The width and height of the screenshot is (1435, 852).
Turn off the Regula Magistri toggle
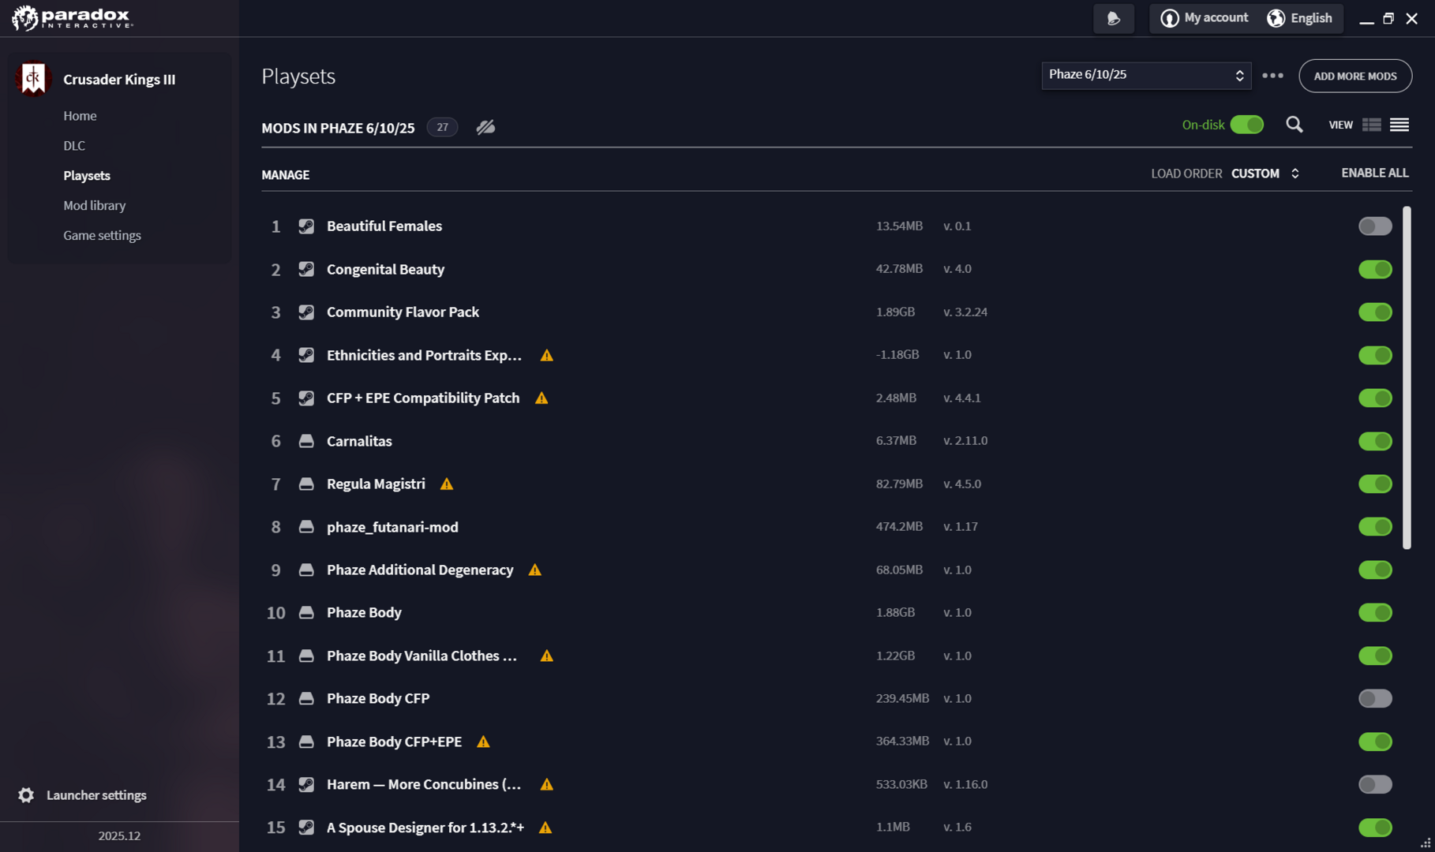coord(1375,484)
